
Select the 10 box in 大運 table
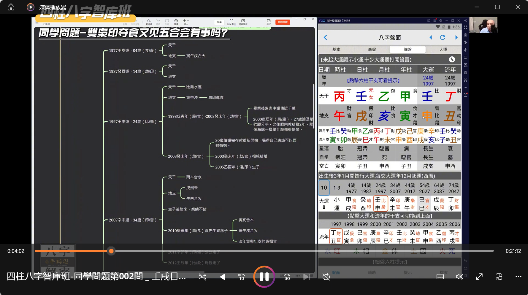pyautogui.click(x=324, y=188)
